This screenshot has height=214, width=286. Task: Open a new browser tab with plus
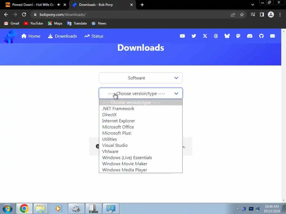click(x=142, y=5)
